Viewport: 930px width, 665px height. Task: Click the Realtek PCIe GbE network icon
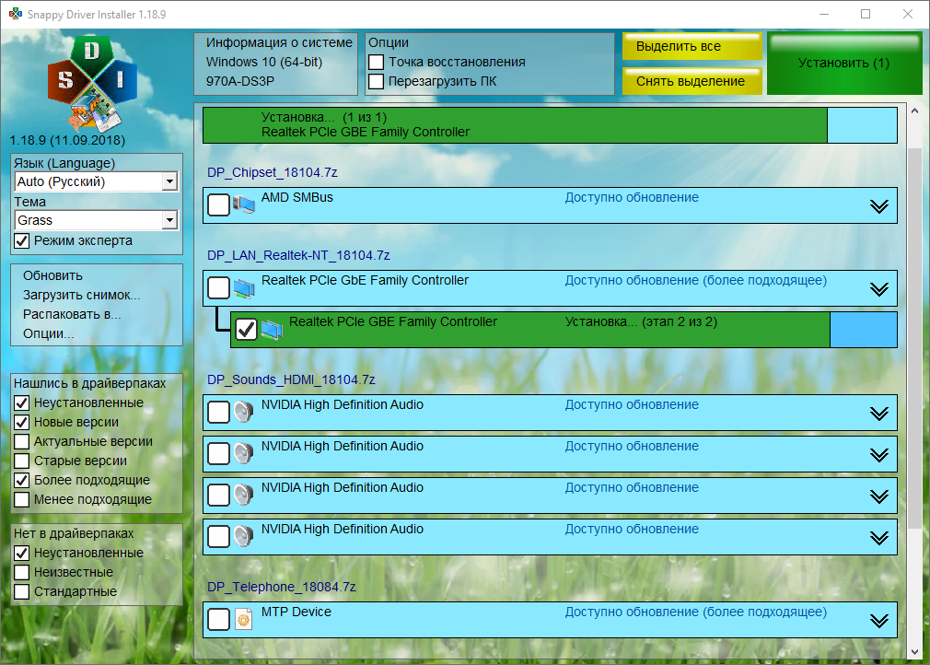click(x=244, y=287)
